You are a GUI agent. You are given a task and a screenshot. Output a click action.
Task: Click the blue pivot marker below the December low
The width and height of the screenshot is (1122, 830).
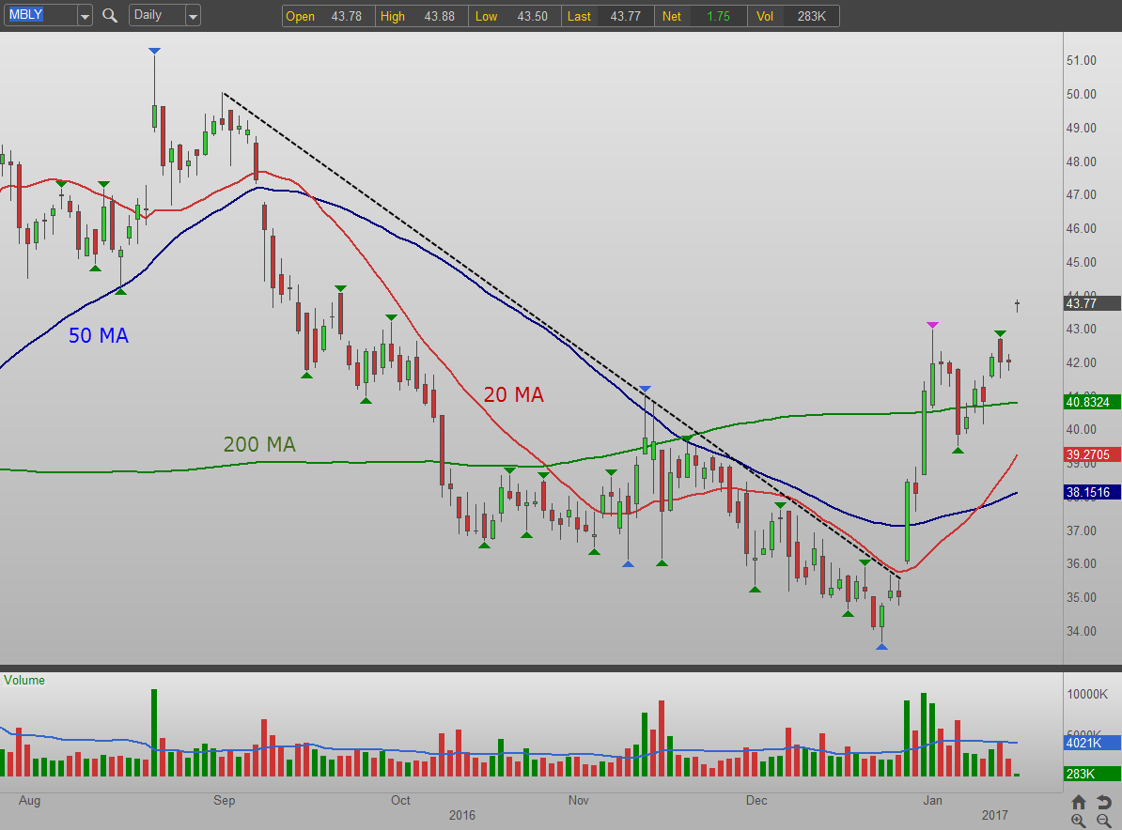coord(881,646)
